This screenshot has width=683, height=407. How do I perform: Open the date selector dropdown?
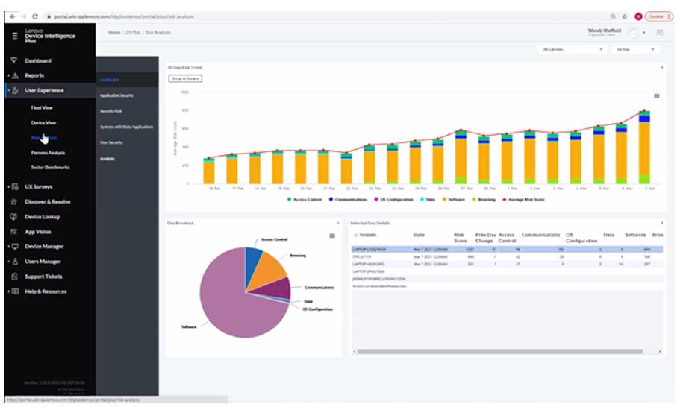coord(635,50)
